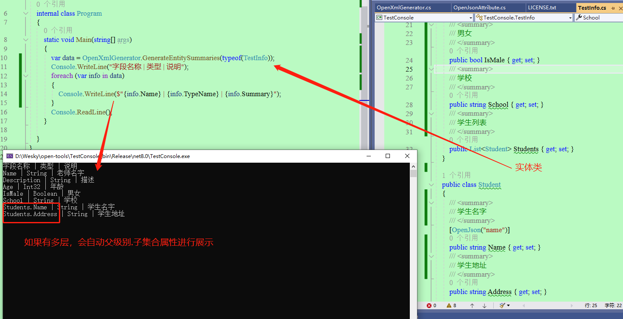This screenshot has width=623, height=319.
Task: Switch to the LICENSE.txt tab
Action: click(x=542, y=8)
